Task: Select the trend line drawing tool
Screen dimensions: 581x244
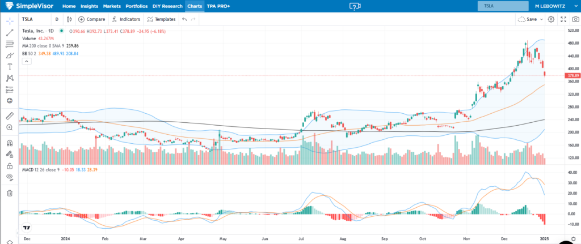Action: (x=10, y=32)
